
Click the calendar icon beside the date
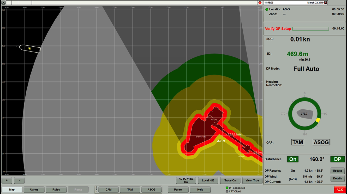pos(326,3)
